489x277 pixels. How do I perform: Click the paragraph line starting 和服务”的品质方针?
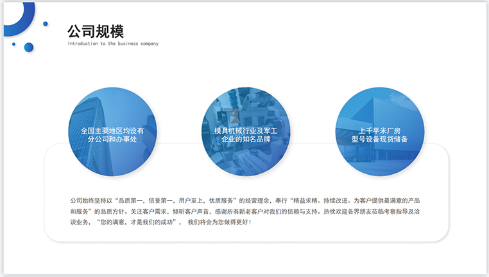(x=245, y=211)
